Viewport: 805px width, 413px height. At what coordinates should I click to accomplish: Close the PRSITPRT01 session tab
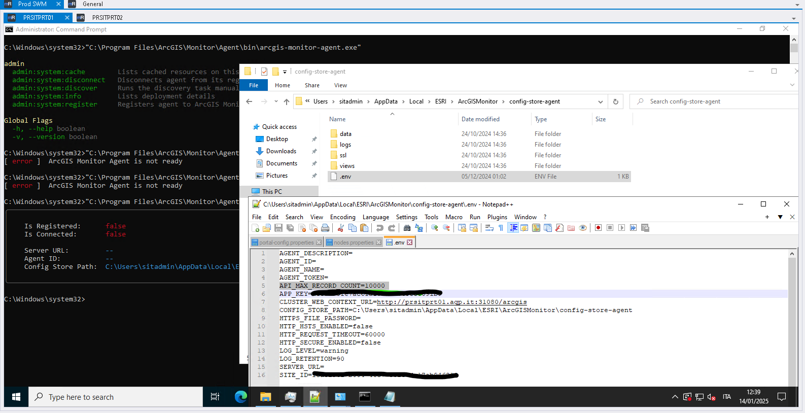67,18
